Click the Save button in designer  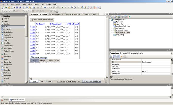point(57,61)
